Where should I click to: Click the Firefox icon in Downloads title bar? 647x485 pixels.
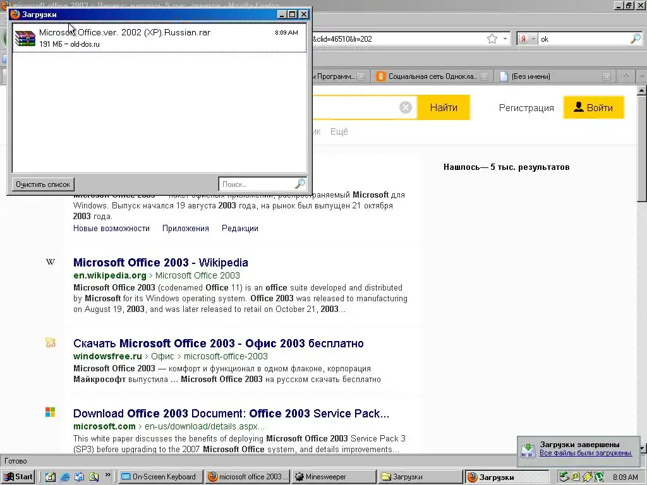pos(15,15)
